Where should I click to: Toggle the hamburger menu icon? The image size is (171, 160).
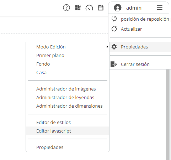pos(160,8)
